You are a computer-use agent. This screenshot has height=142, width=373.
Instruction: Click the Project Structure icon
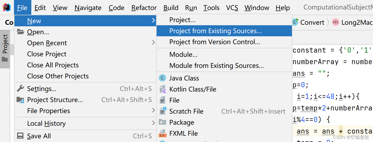[20, 100]
